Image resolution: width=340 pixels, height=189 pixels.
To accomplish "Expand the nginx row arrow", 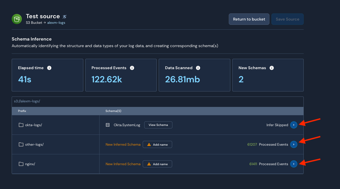I will (x=294, y=164).
